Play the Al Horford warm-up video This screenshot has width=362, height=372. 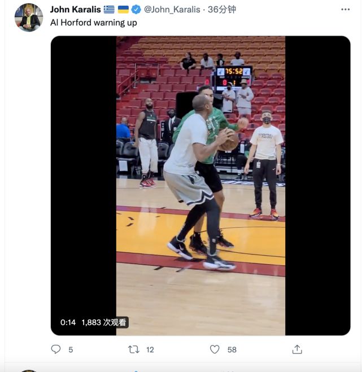(x=200, y=186)
